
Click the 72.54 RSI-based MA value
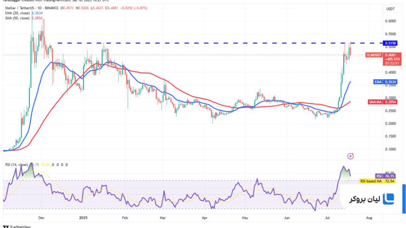[389, 181]
